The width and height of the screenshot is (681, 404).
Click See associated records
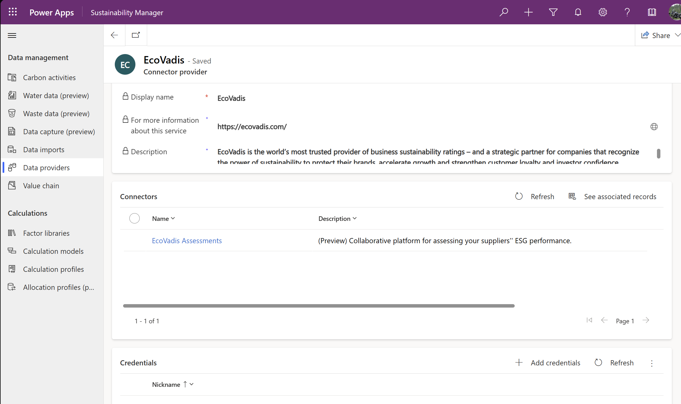click(x=612, y=197)
